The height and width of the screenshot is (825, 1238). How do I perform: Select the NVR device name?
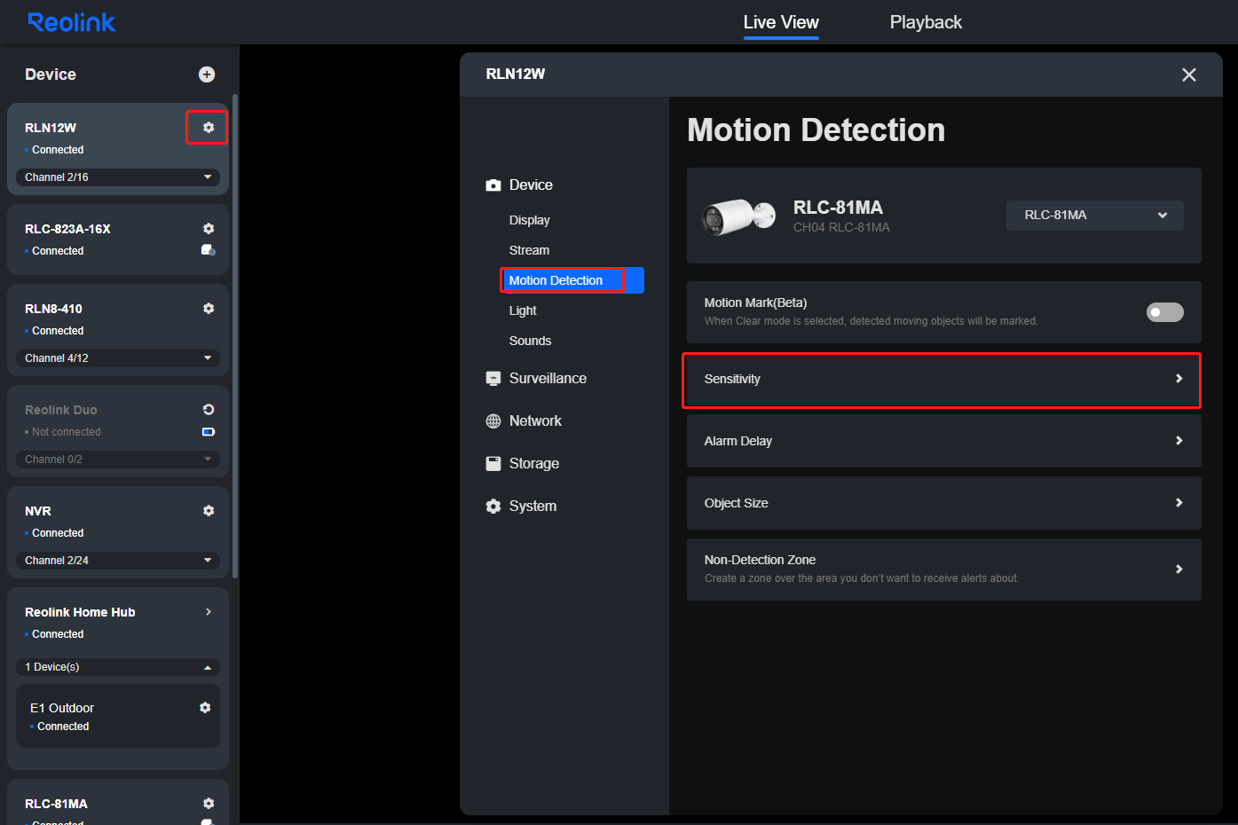pos(38,511)
